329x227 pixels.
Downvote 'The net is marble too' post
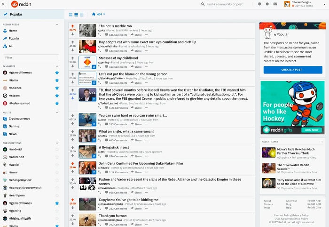point(72,34)
